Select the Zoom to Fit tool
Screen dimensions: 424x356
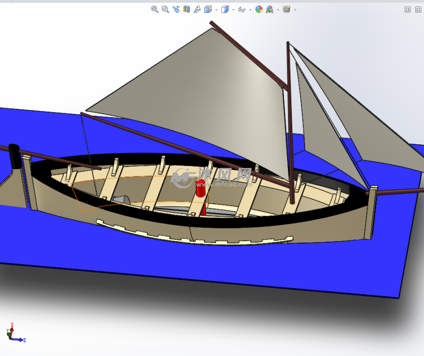click(x=154, y=9)
